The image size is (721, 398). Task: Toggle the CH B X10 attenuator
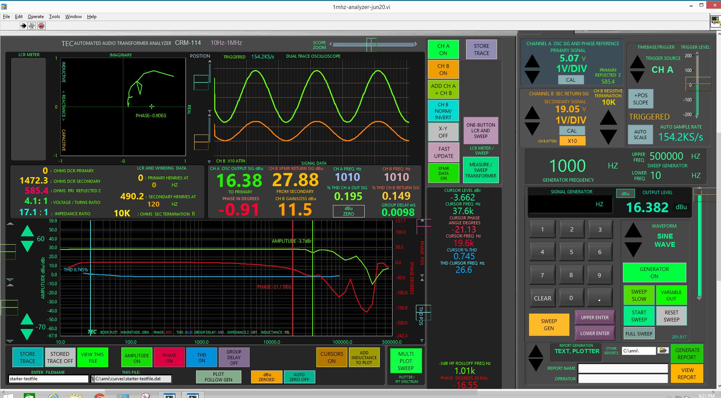572,141
